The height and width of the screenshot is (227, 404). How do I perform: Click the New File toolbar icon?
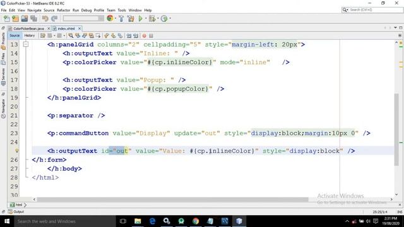(7, 18)
